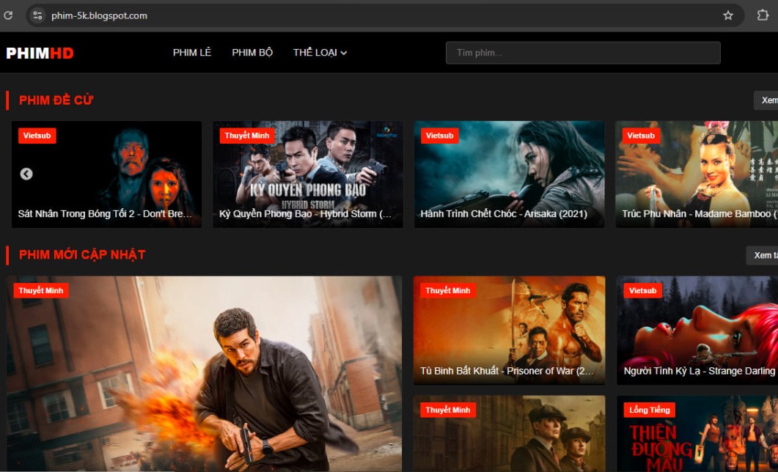Click Vietsub badge on Sát Nhân Trong Bóng Tối
The width and height of the screenshot is (778, 472).
click(37, 136)
